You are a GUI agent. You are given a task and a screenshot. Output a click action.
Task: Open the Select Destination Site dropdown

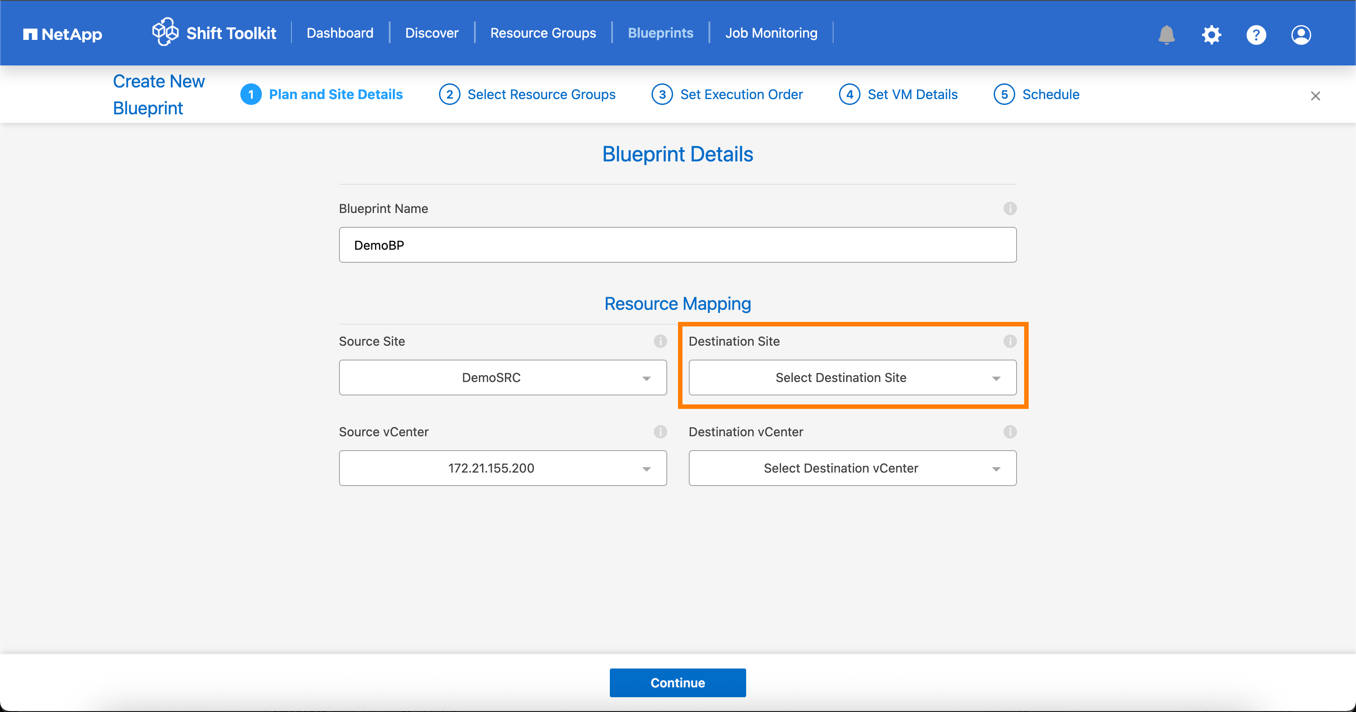(x=852, y=378)
